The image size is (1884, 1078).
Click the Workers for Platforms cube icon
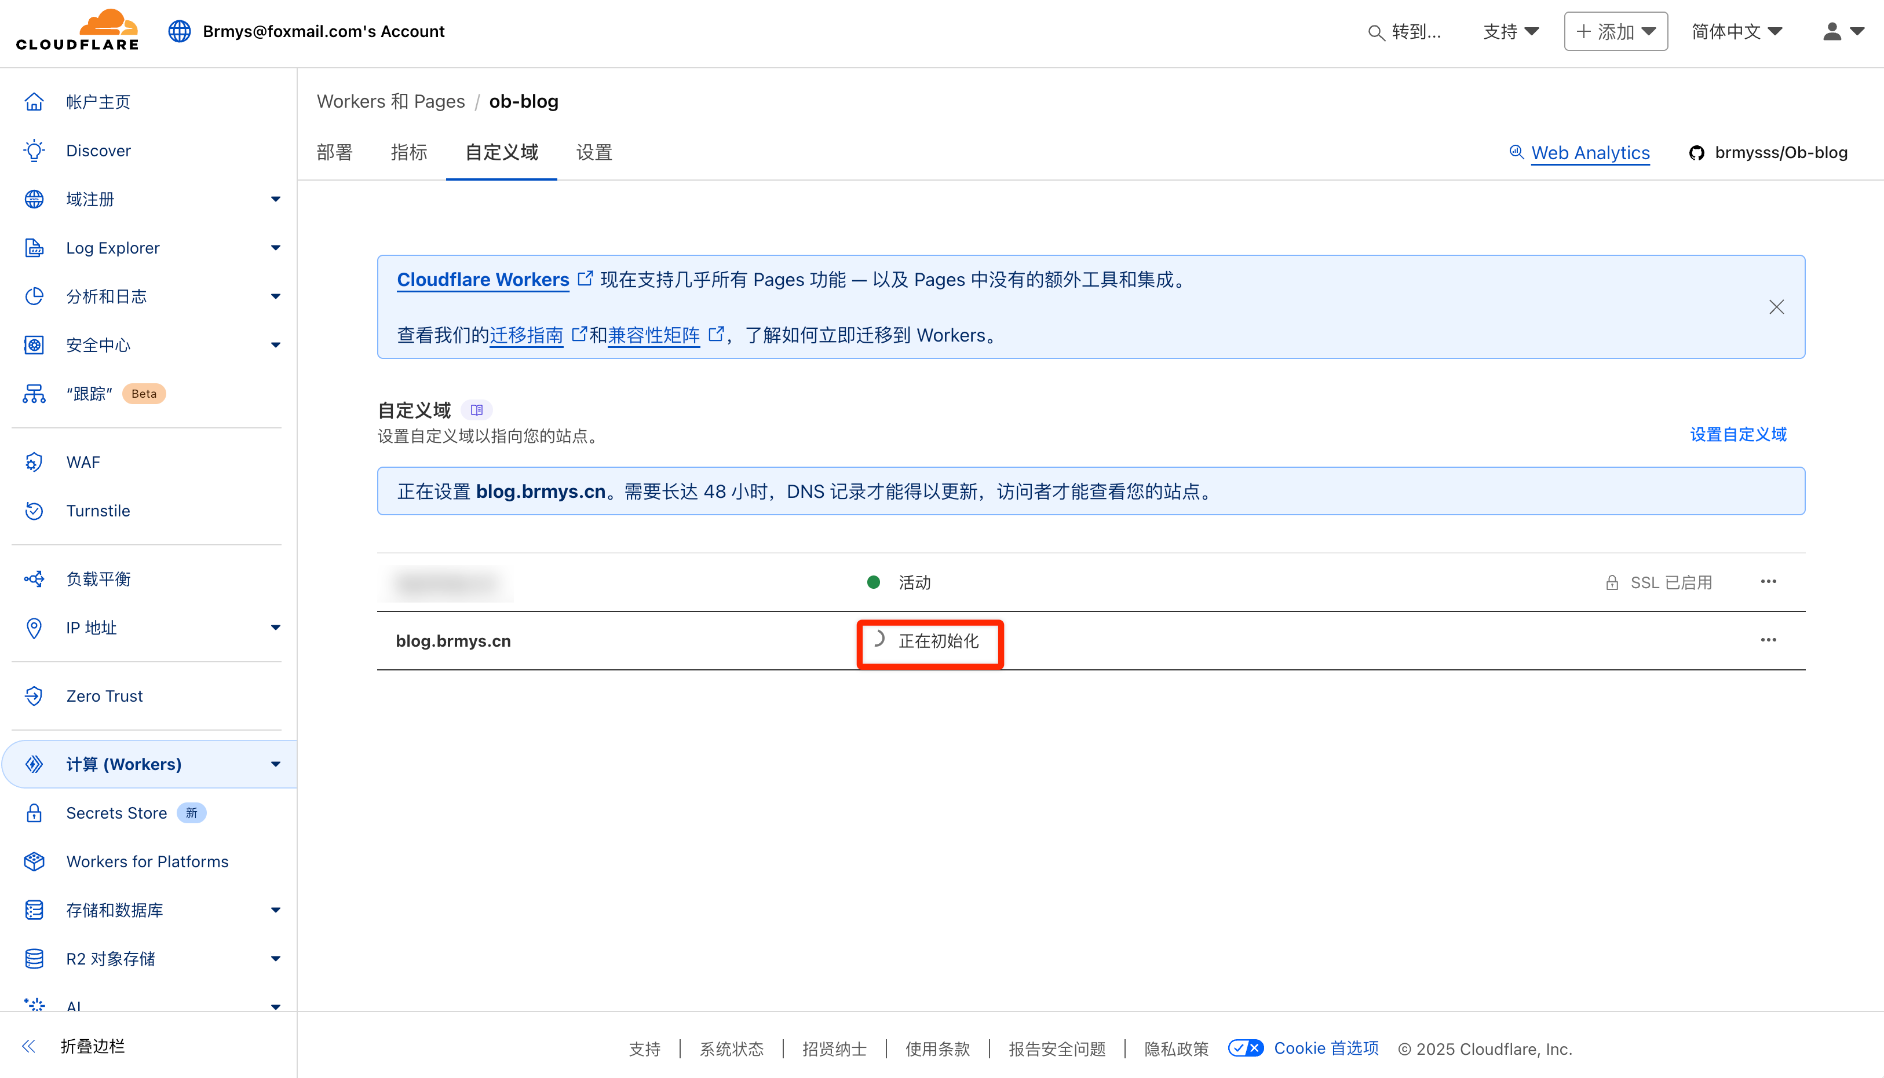(x=34, y=862)
